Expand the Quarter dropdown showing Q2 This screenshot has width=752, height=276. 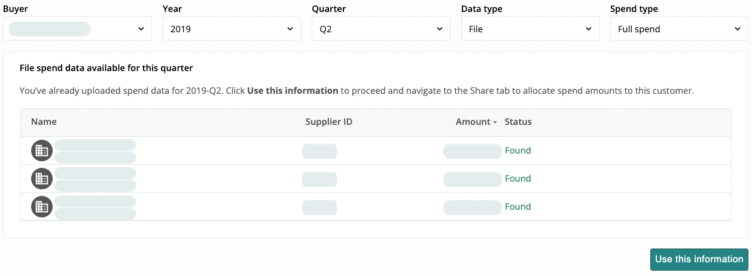380,29
